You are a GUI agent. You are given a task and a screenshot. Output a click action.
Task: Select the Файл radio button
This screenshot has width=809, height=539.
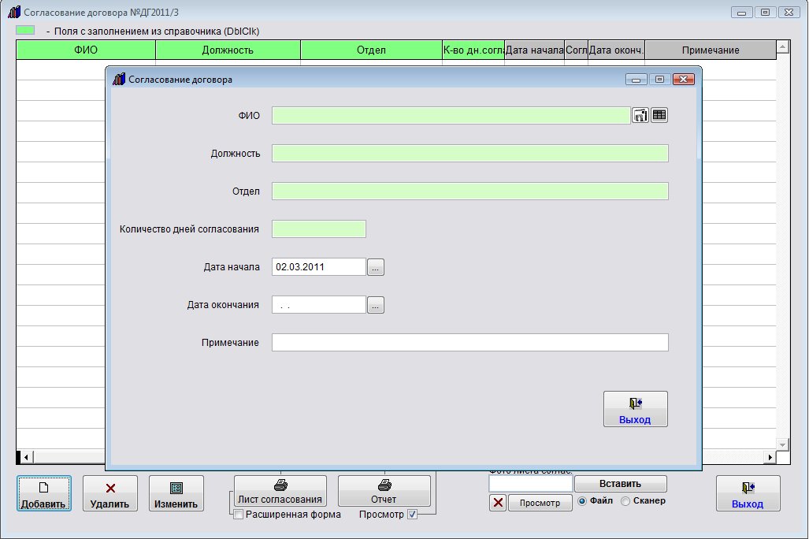[582, 501]
